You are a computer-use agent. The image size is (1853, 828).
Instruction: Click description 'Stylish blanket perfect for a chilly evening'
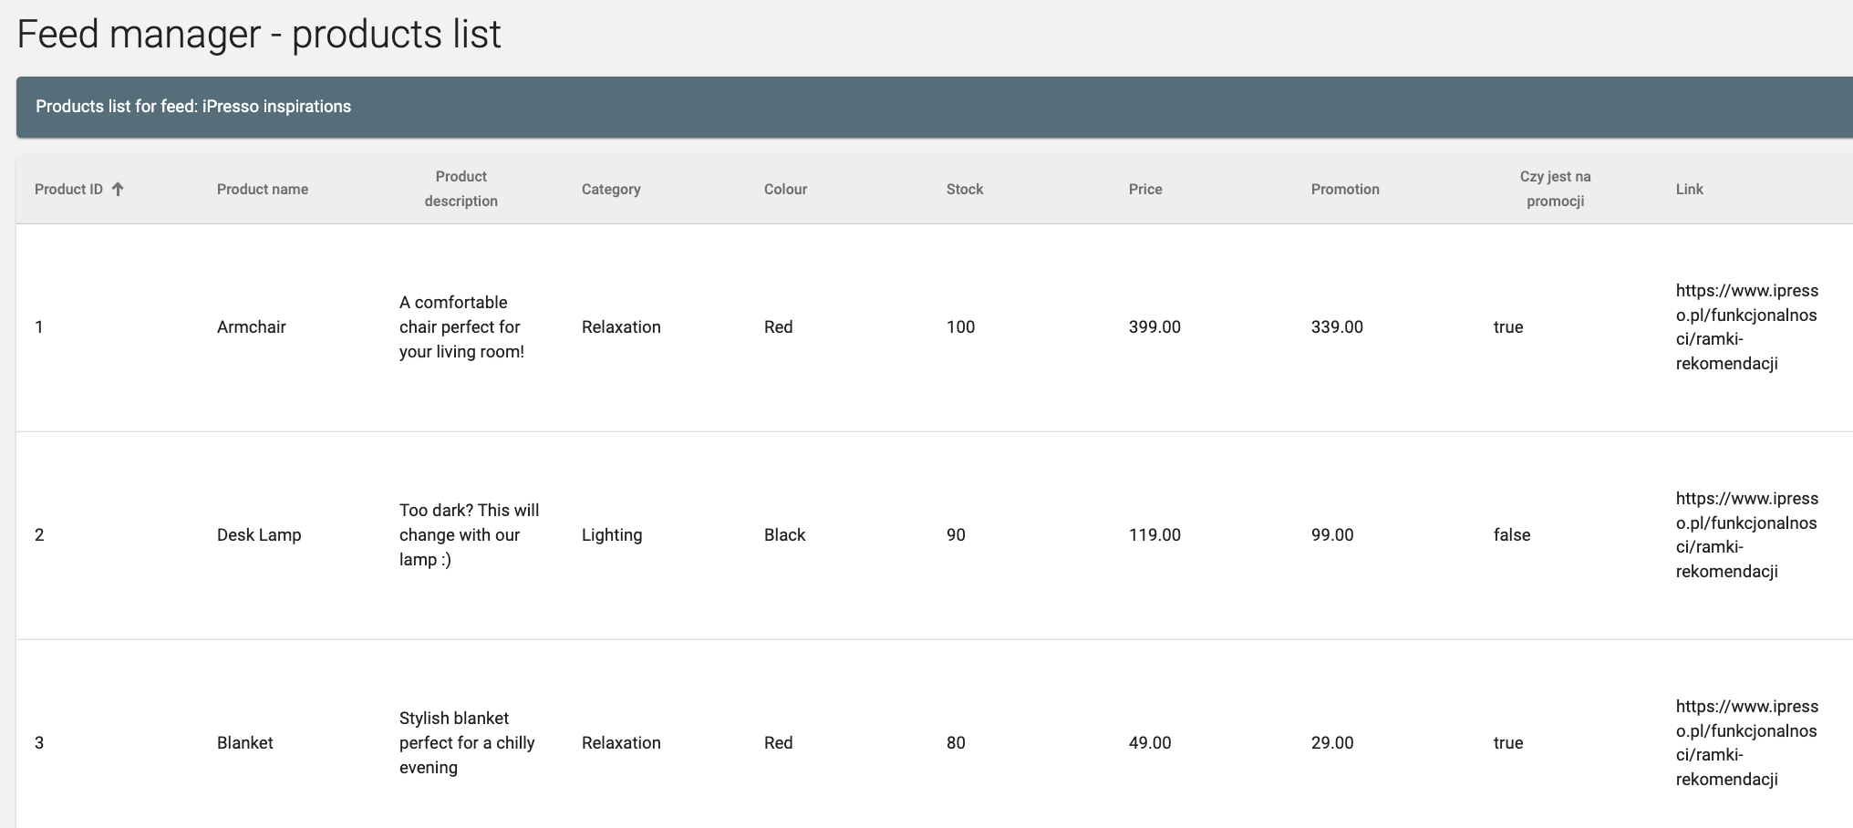pos(467,742)
